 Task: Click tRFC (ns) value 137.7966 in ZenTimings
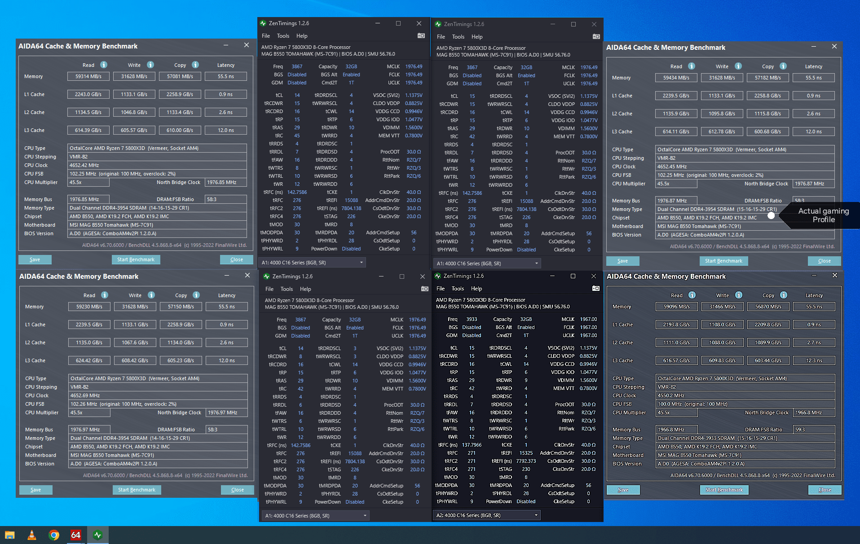pyautogui.click(x=472, y=445)
